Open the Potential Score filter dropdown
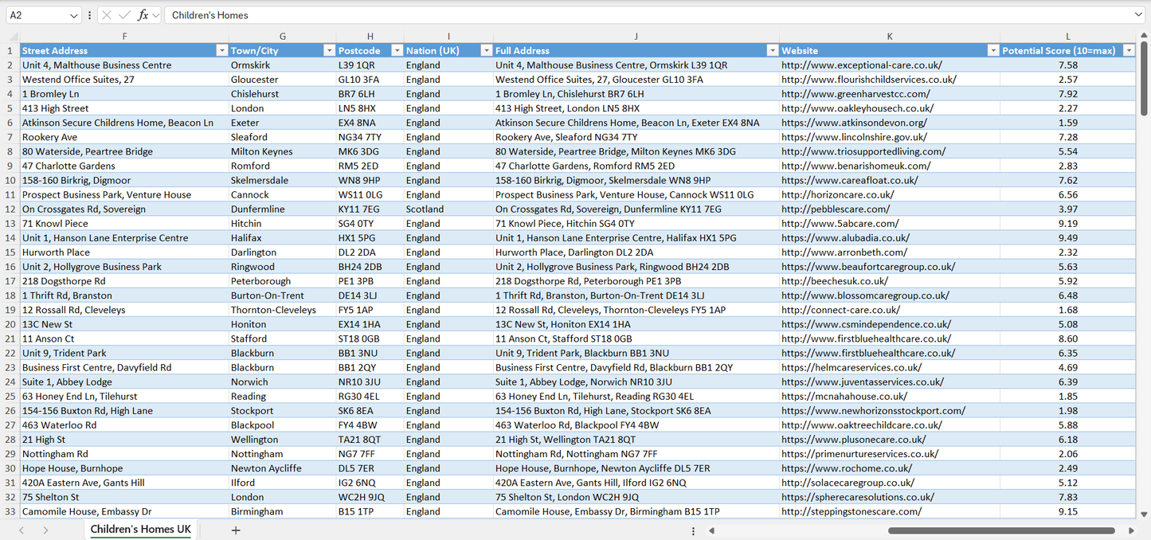This screenshot has width=1151, height=540. pyautogui.click(x=1129, y=50)
